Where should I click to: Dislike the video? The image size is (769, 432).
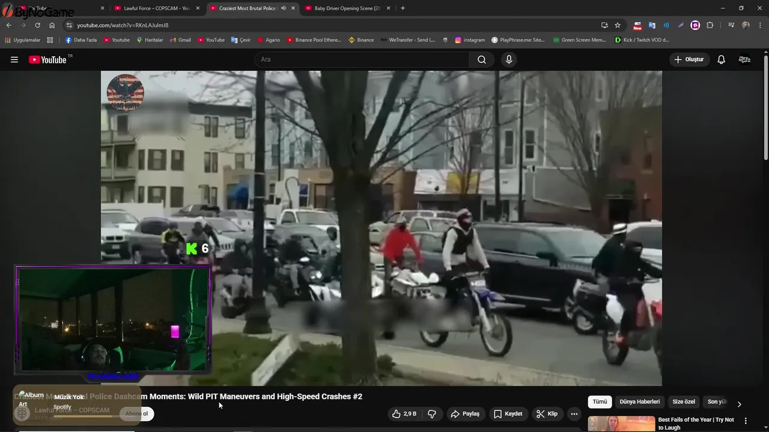coord(431,414)
